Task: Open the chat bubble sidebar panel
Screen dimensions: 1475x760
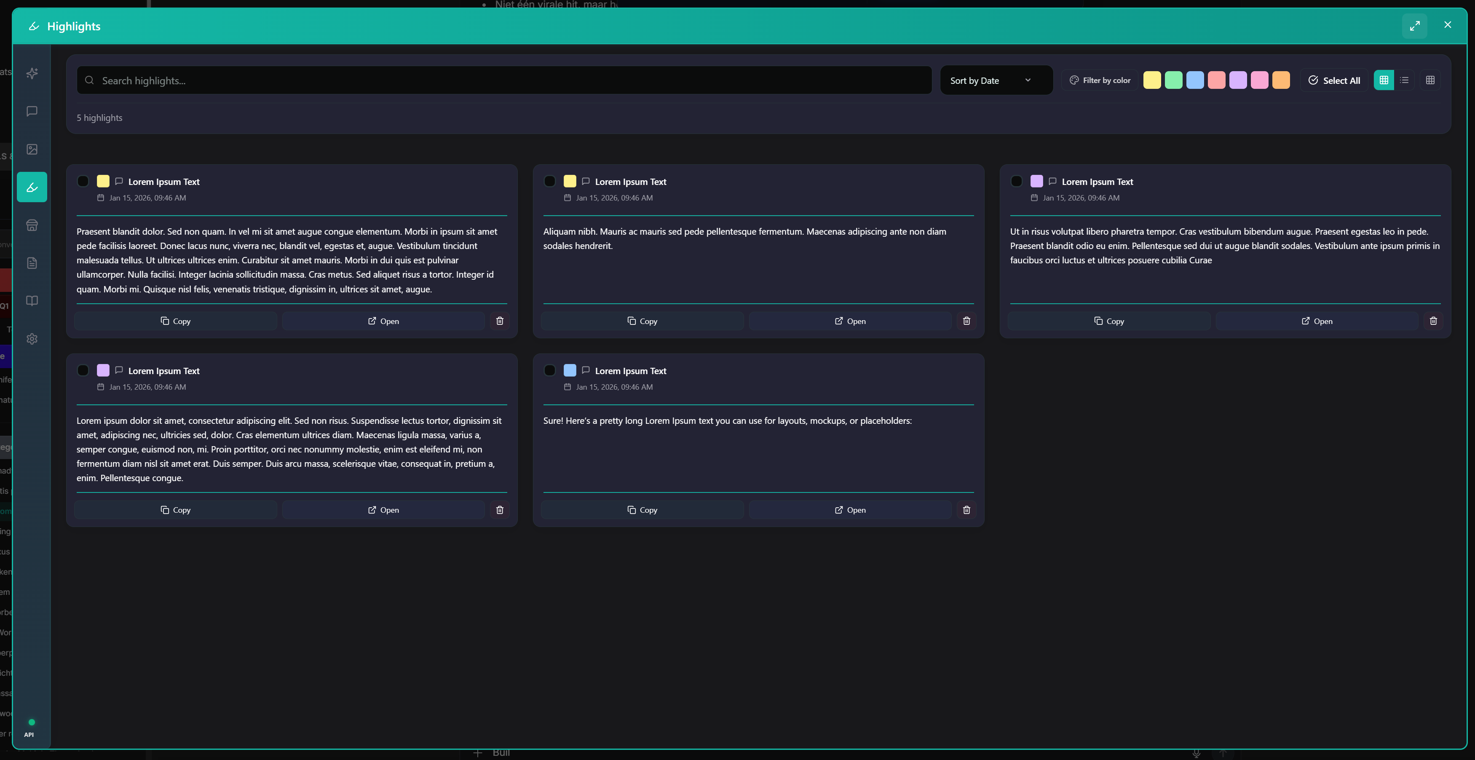Action: pyautogui.click(x=32, y=111)
